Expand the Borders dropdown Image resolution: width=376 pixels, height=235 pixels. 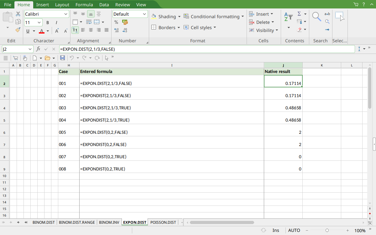[x=179, y=28]
